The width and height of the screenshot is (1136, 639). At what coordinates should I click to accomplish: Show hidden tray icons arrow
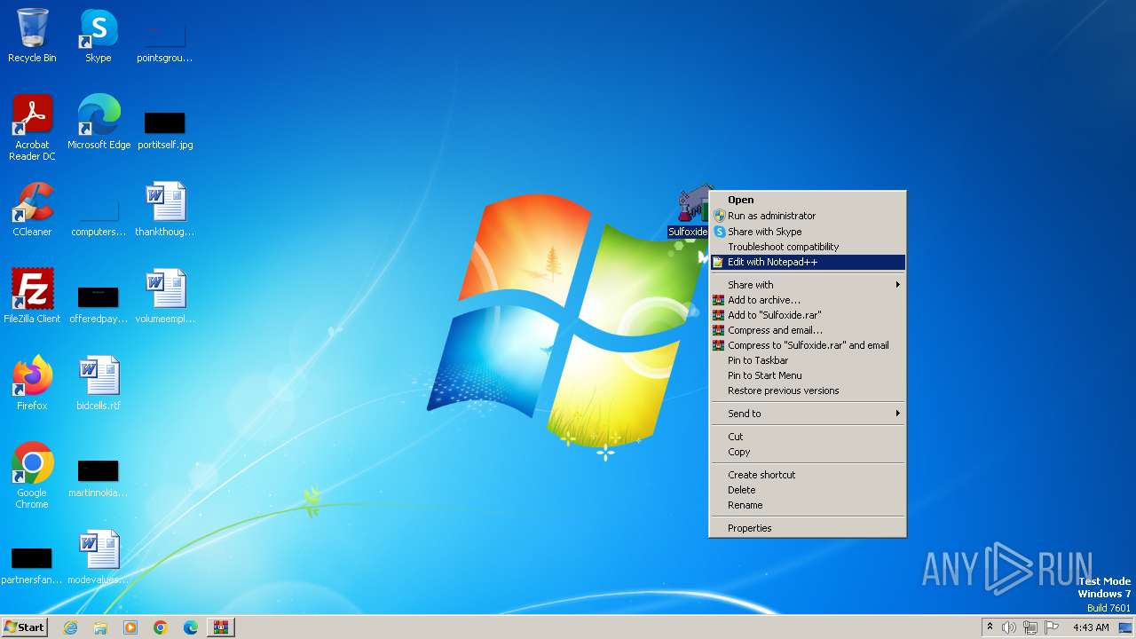point(990,627)
